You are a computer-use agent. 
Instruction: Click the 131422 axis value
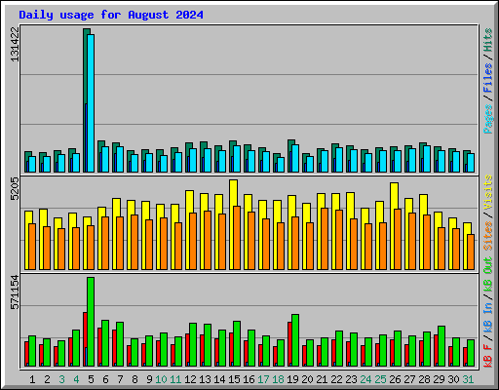(15, 44)
